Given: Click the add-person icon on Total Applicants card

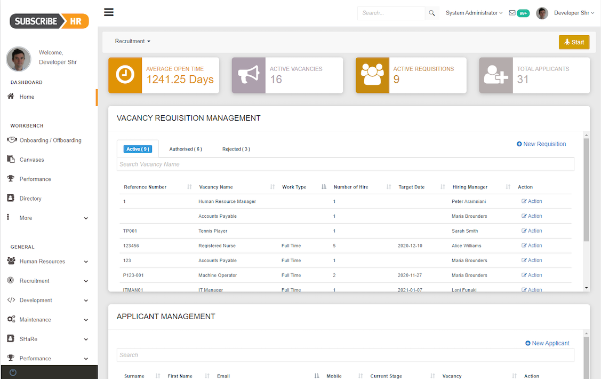Looking at the screenshot, I should coord(495,75).
